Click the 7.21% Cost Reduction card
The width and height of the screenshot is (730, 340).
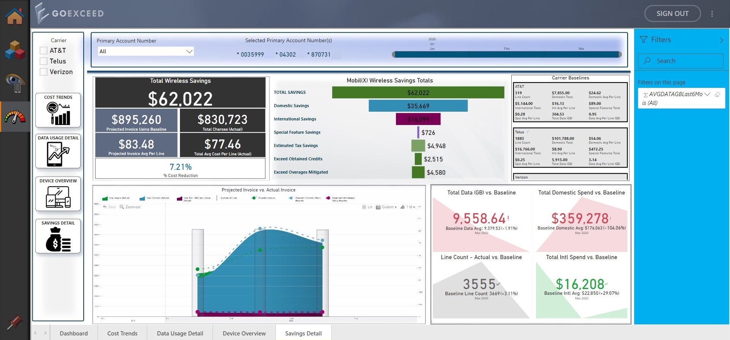tap(180, 168)
